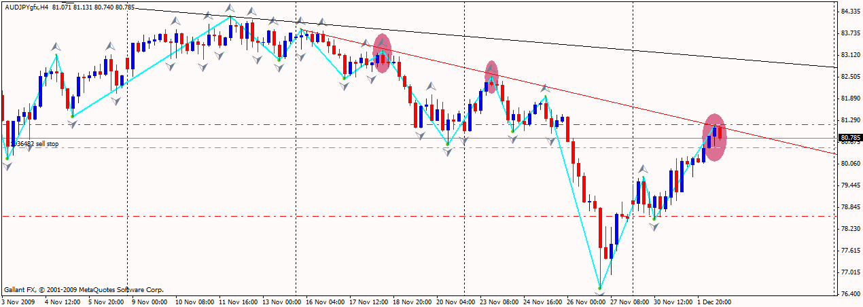Select the pink ellipse near 17 Nov 12:00
The height and width of the screenshot is (307, 863).
coord(382,54)
